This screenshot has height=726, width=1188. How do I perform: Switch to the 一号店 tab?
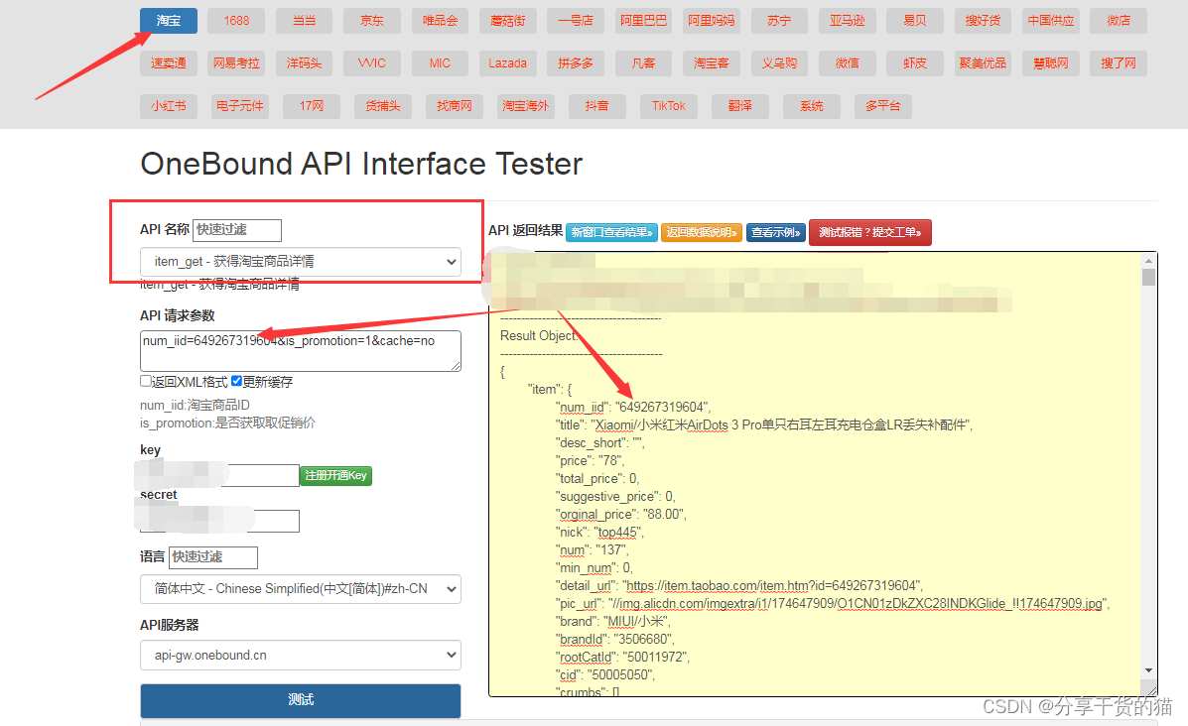(575, 21)
